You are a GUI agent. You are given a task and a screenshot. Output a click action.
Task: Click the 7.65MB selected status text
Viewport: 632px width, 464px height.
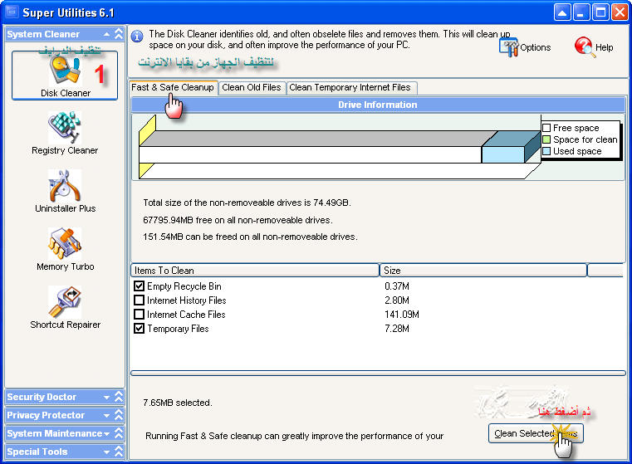(x=178, y=403)
